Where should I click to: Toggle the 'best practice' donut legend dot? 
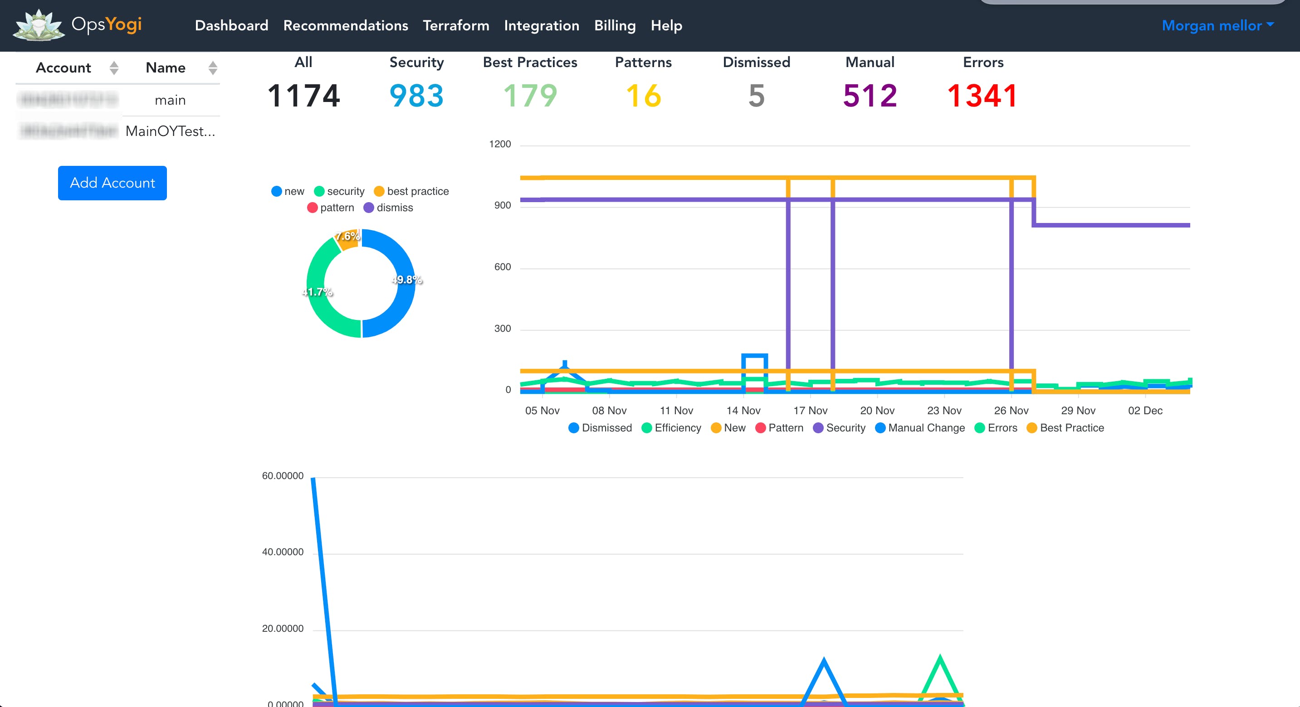tap(379, 192)
